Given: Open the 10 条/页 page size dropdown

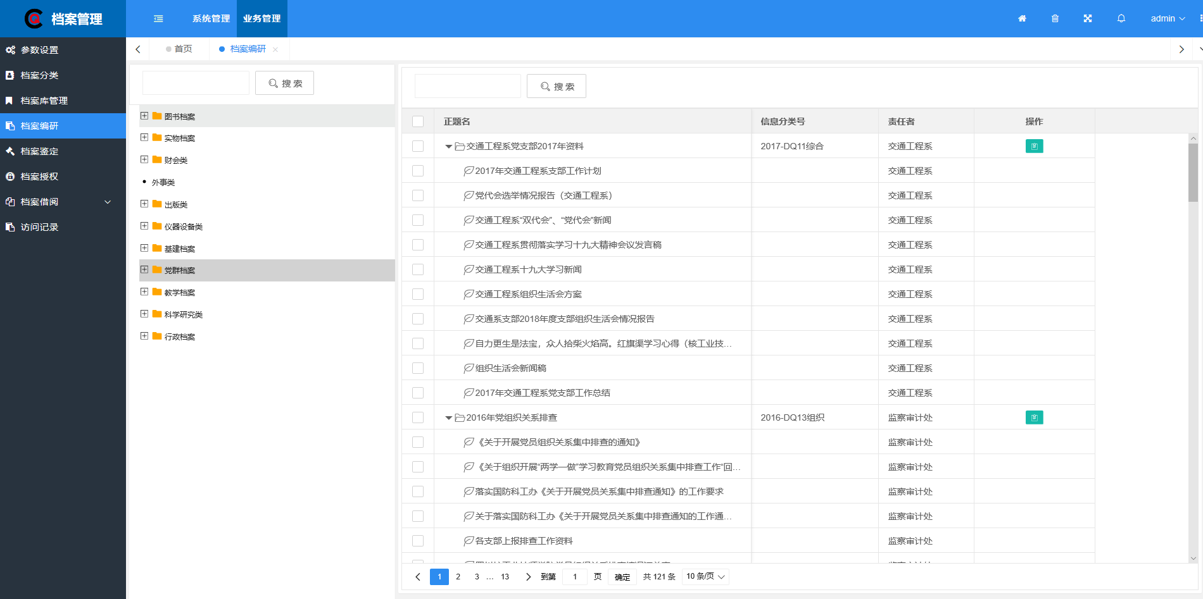Looking at the screenshot, I should 705,576.
